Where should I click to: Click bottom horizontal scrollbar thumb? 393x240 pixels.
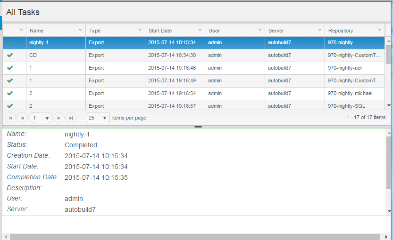[x=195, y=237]
